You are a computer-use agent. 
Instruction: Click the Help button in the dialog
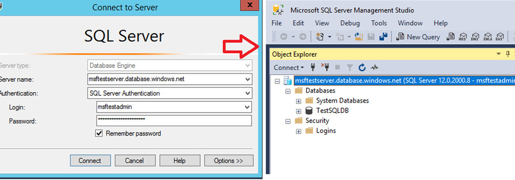(179, 161)
